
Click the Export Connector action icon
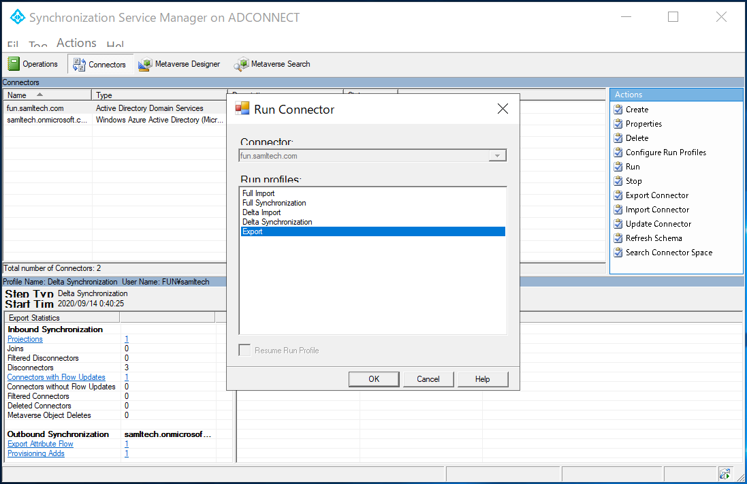[618, 195]
